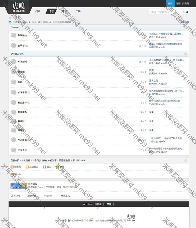Open the 热点推荐 forum
This screenshot has width=196, height=228.
(x=22, y=103)
